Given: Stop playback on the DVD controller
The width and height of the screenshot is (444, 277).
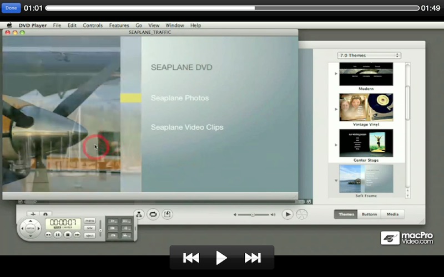Looking at the screenshot, I should pyautogui.click(x=68, y=234).
